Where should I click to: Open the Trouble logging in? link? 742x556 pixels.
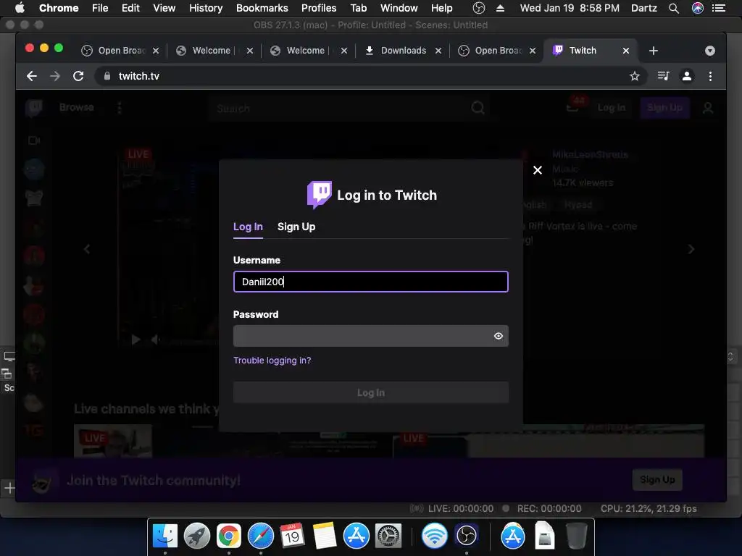point(272,361)
